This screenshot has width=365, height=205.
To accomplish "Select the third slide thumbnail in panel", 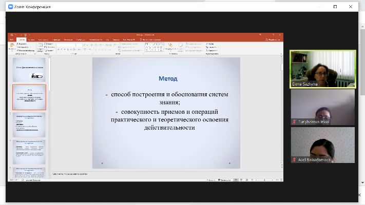I will pyautogui.click(x=29, y=125).
